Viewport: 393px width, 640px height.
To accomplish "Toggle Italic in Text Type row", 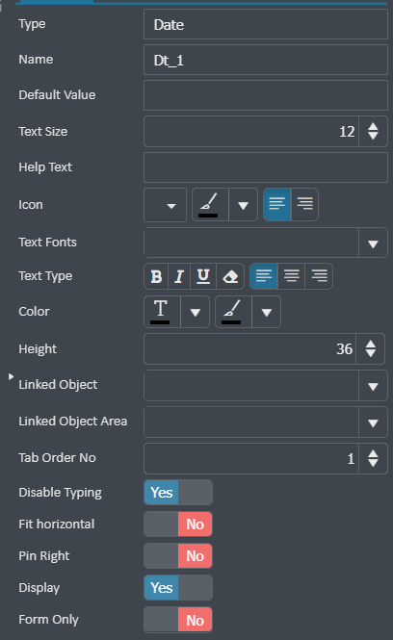I will 179,276.
